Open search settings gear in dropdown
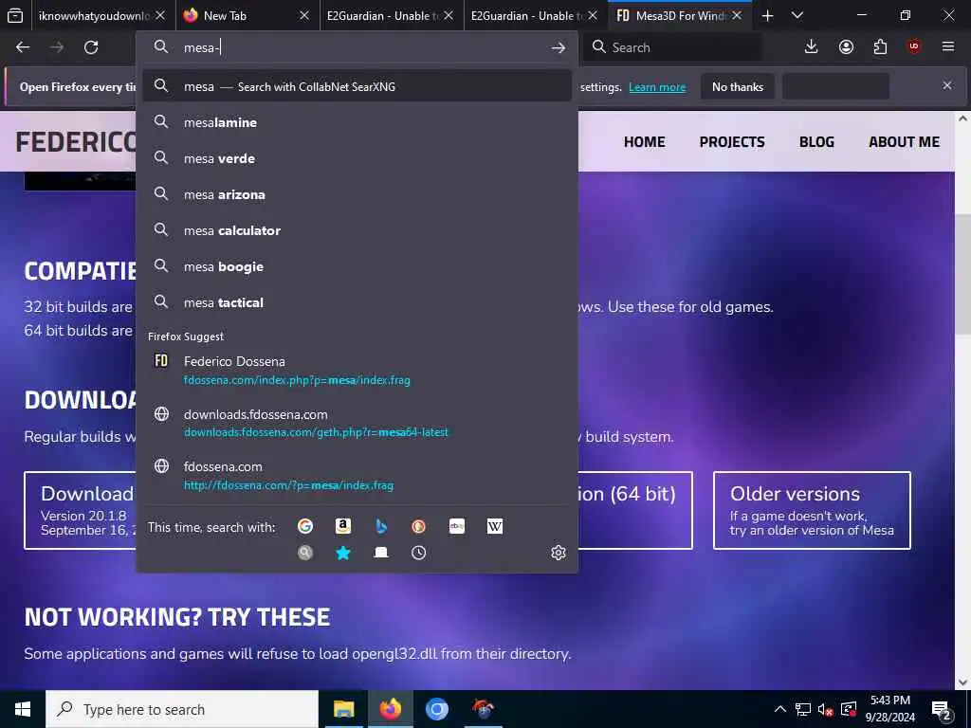The image size is (971, 728). 558,553
